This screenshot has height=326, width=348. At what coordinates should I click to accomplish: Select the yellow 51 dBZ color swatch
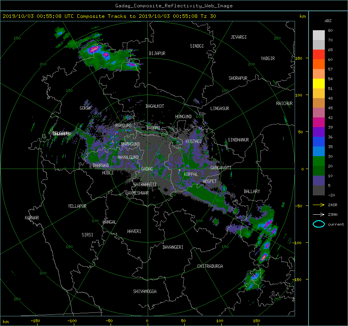pyautogui.click(x=319, y=84)
